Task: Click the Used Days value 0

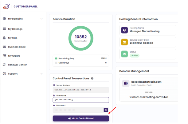Action: point(106,63)
